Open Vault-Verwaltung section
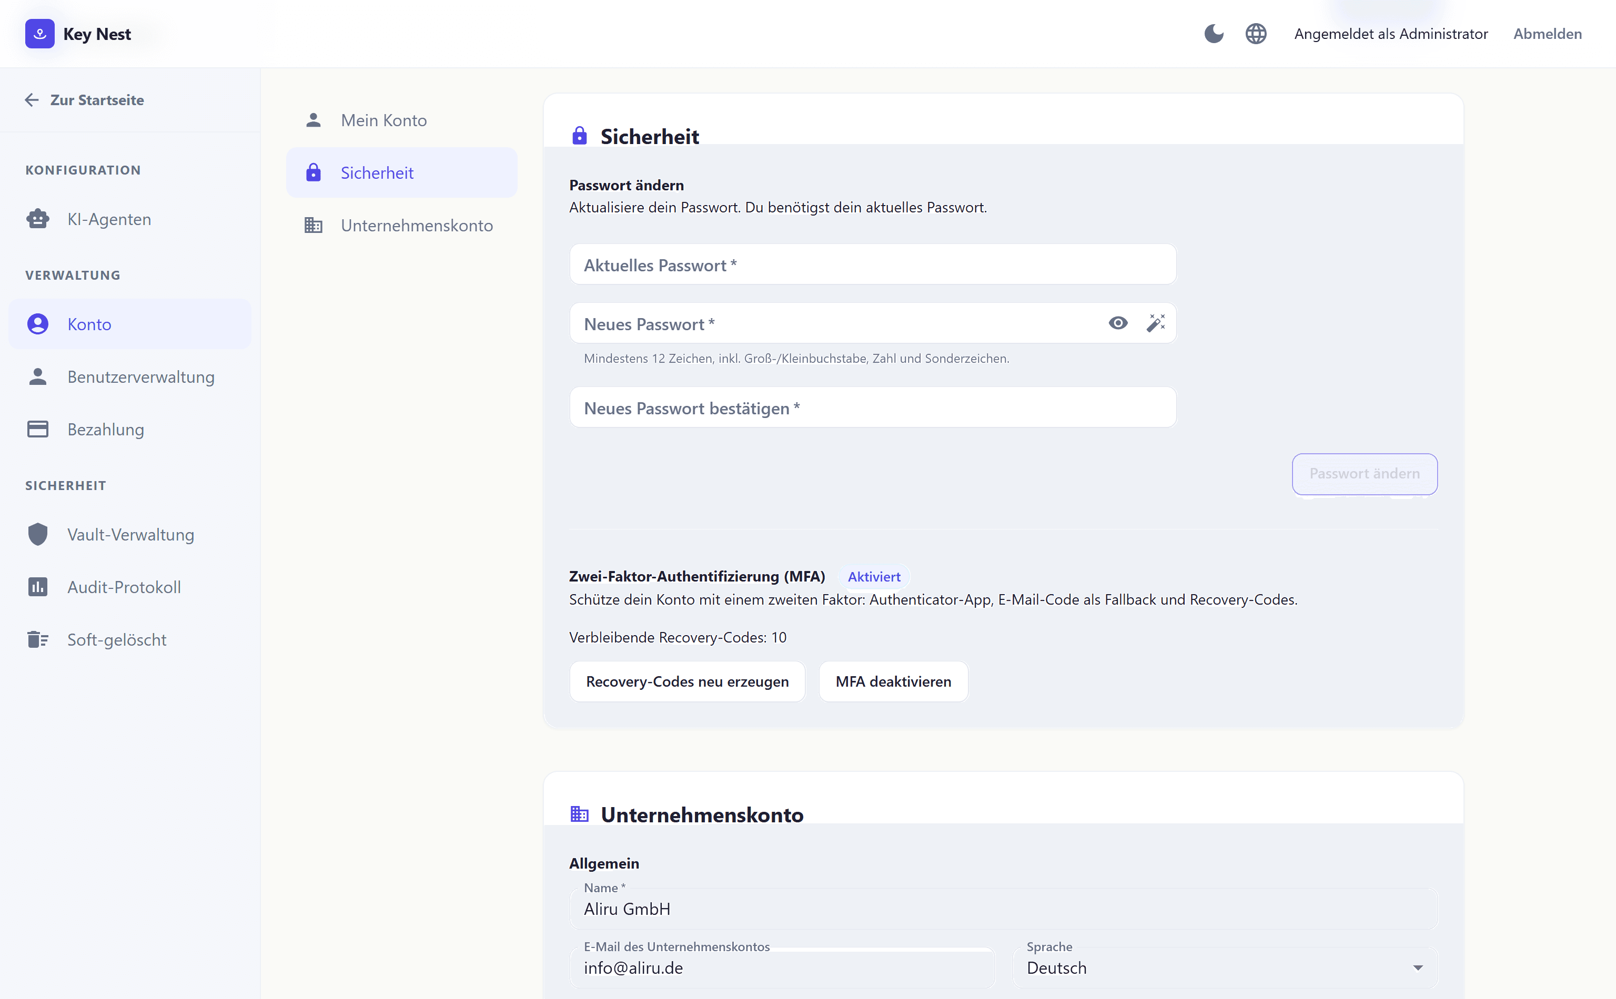The height and width of the screenshot is (999, 1616). point(130,534)
